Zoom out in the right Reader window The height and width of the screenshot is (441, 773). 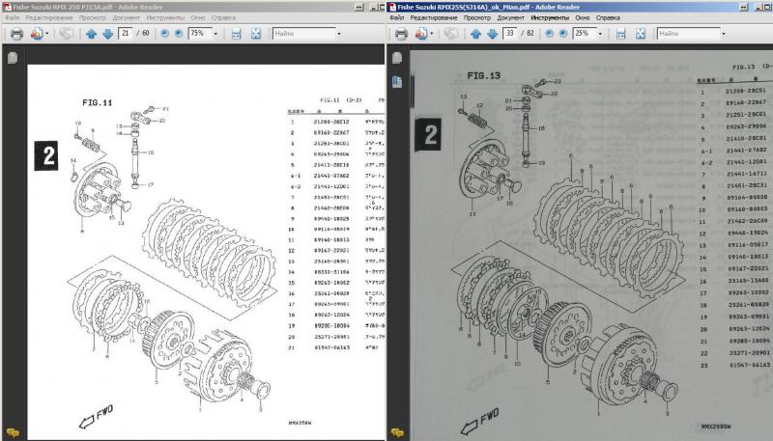click(549, 34)
